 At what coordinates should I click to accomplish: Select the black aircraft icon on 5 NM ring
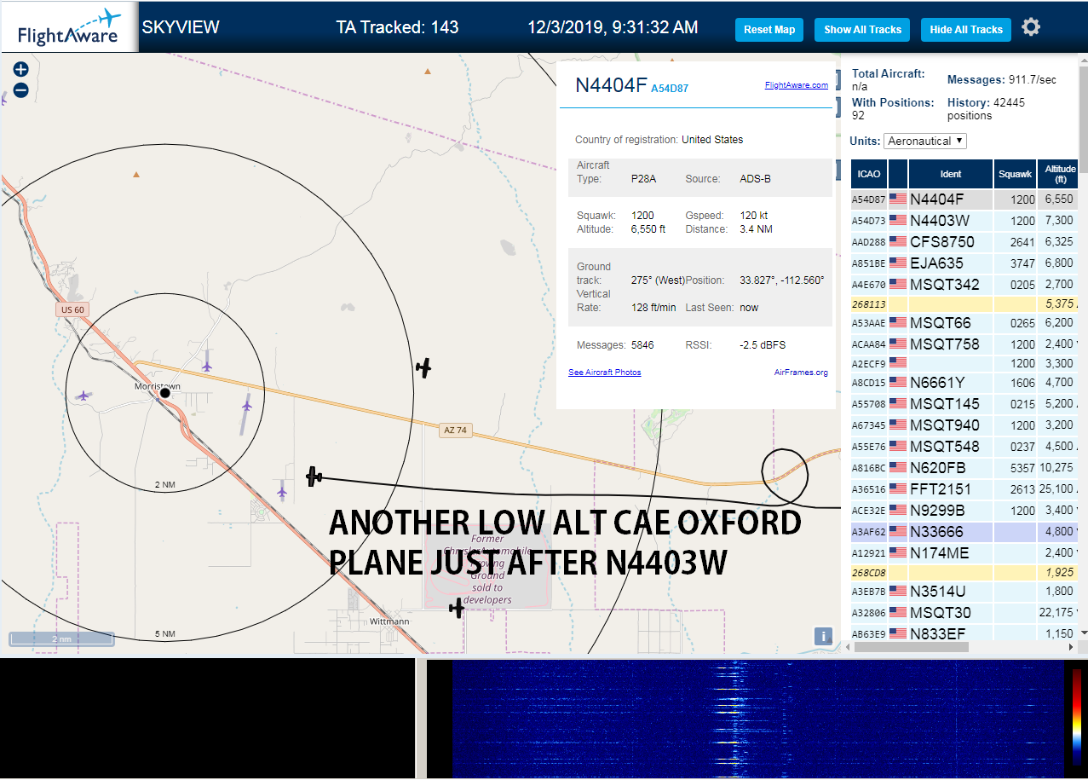point(423,367)
